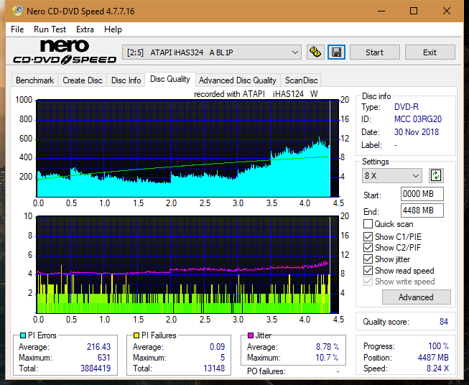Click the Nero CD-DVD Speed logo
This screenshot has height=385, width=469.
(x=65, y=52)
